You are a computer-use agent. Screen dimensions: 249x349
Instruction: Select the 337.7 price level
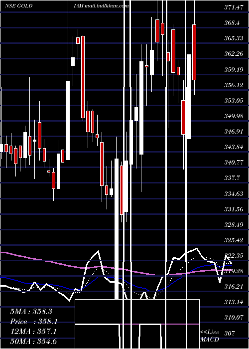232,178
